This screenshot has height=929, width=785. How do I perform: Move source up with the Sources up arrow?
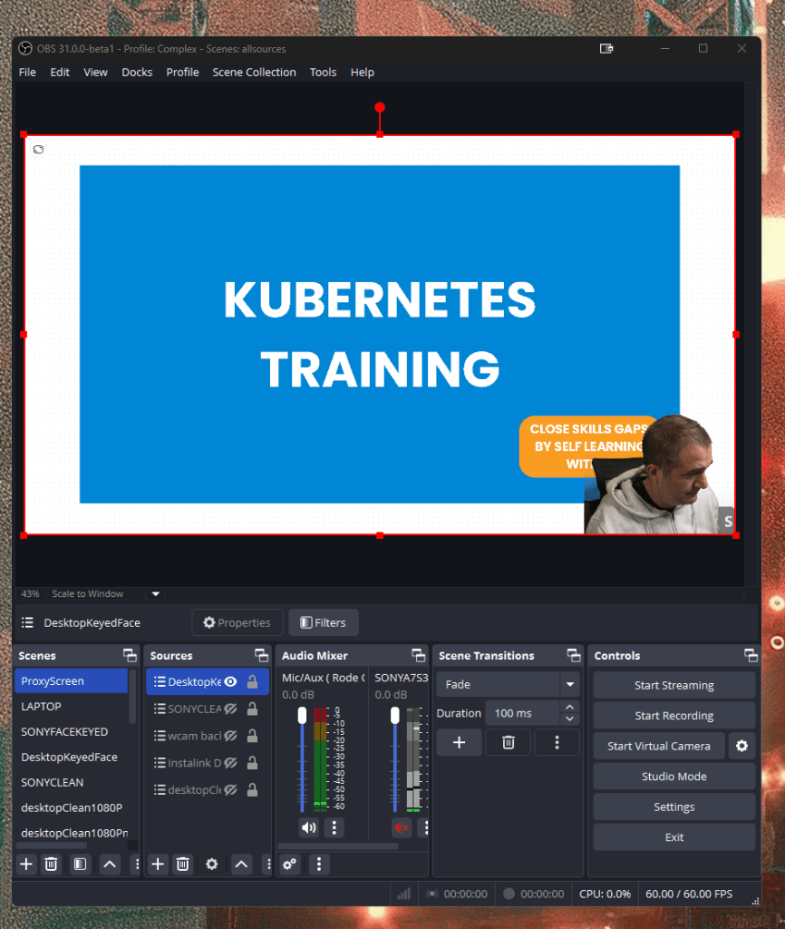pos(241,864)
